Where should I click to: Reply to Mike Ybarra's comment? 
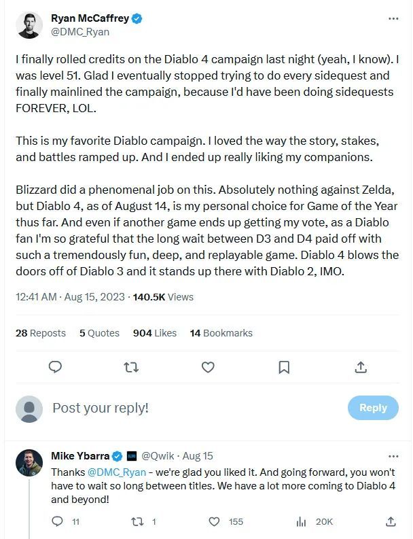[x=57, y=521]
